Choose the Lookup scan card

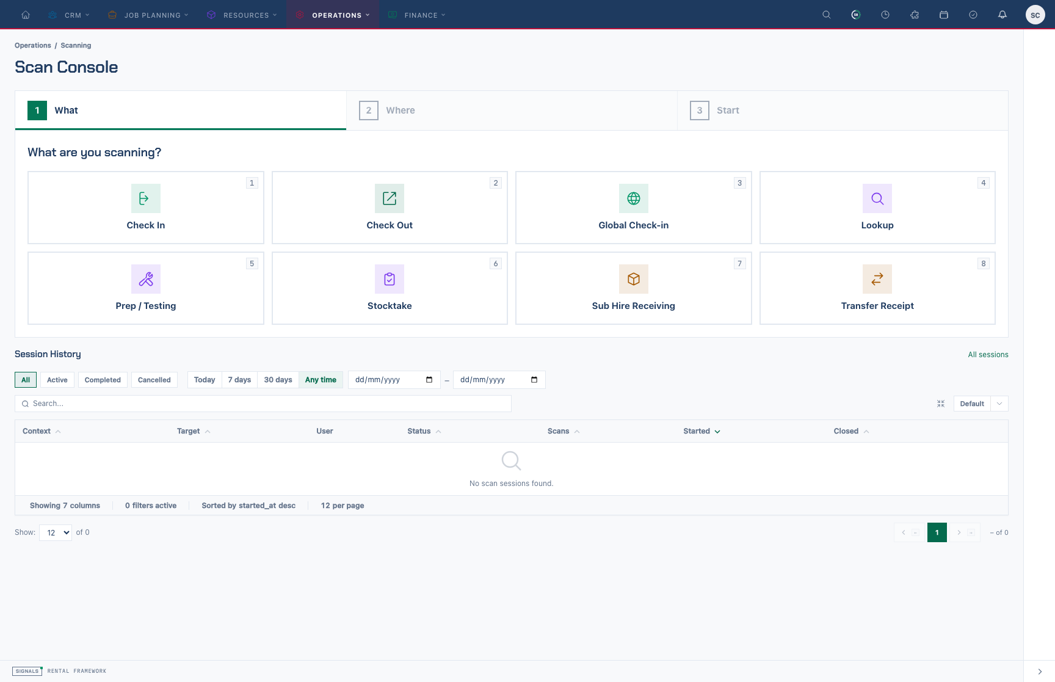coord(877,208)
